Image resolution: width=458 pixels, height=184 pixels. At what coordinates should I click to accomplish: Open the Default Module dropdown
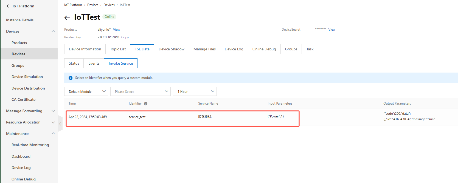pyautogui.click(x=86, y=91)
